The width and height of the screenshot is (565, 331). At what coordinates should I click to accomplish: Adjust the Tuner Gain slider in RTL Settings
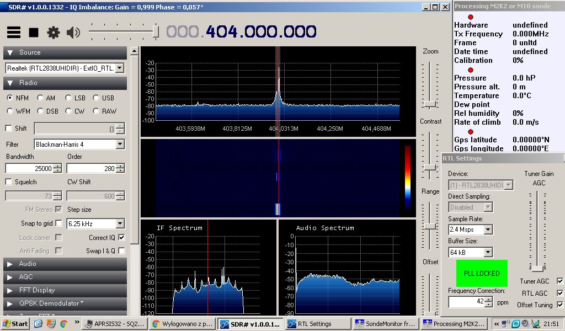point(537,268)
